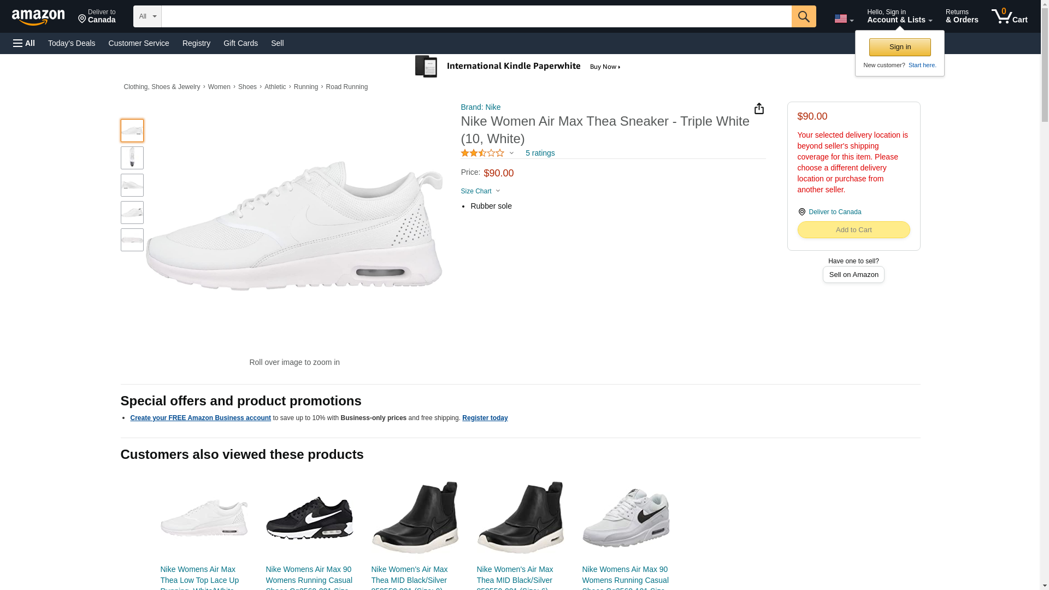Click the magnifying glass search button
The width and height of the screenshot is (1049, 590).
point(803,16)
